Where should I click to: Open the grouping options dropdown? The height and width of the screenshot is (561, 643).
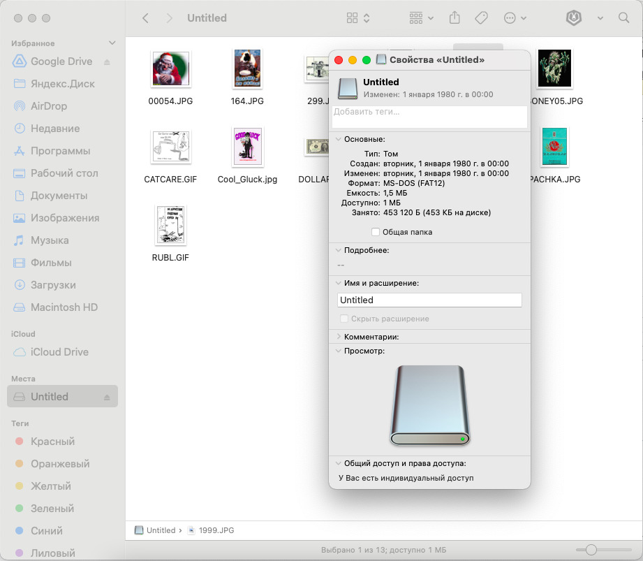[422, 18]
